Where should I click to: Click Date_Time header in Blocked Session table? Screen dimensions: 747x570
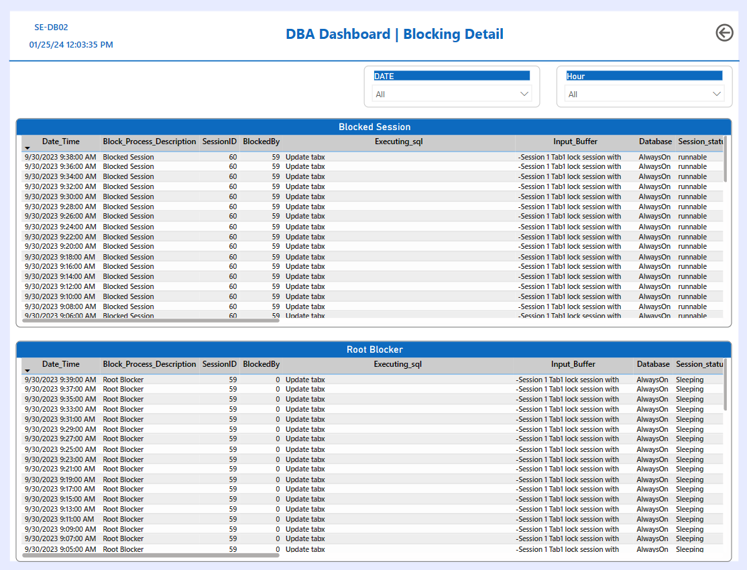pos(60,141)
